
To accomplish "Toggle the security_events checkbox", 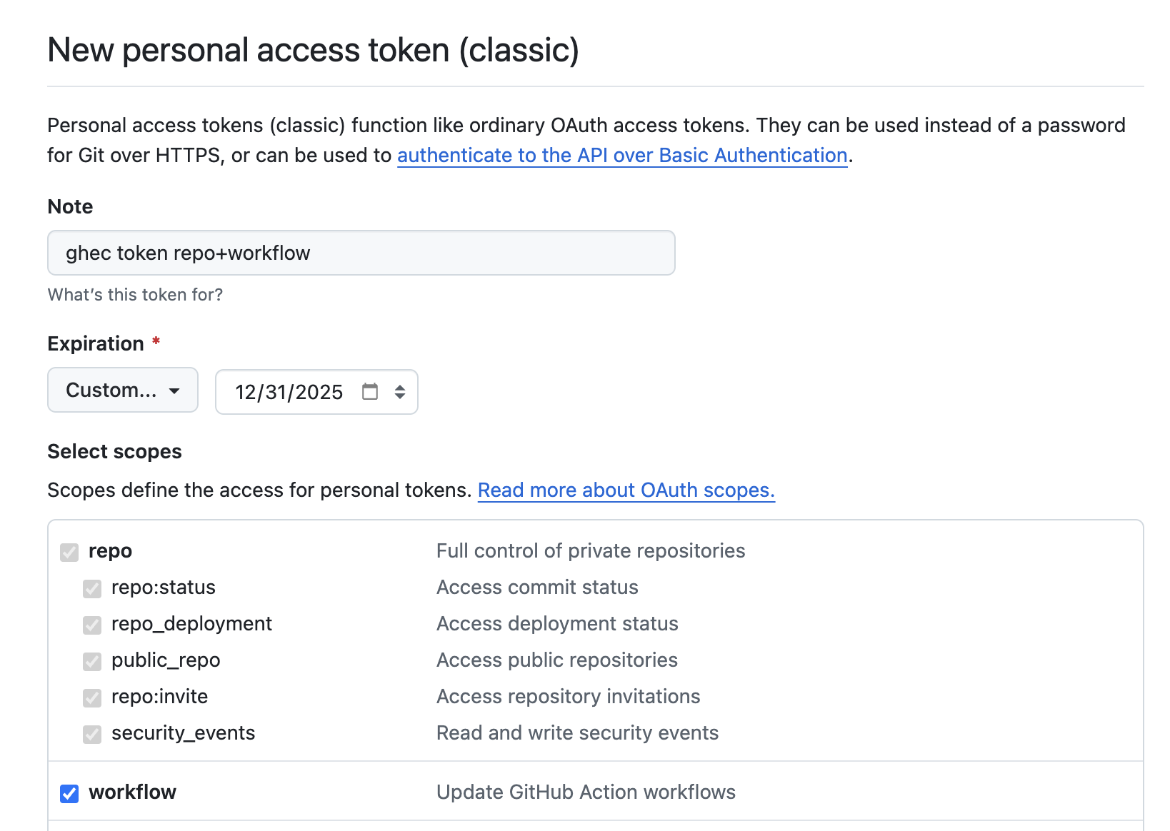I will click(92, 734).
